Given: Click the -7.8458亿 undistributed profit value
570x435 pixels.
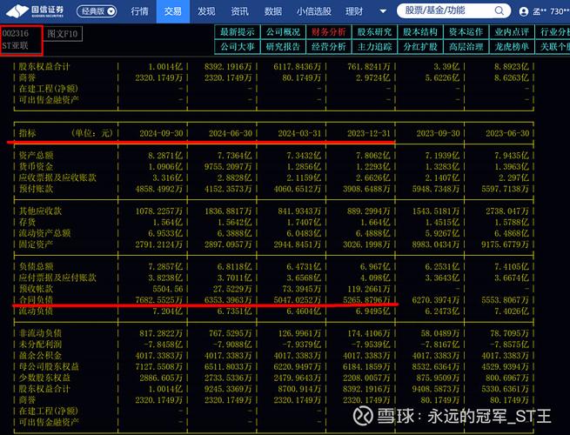Looking at the screenshot, I should (164, 345).
